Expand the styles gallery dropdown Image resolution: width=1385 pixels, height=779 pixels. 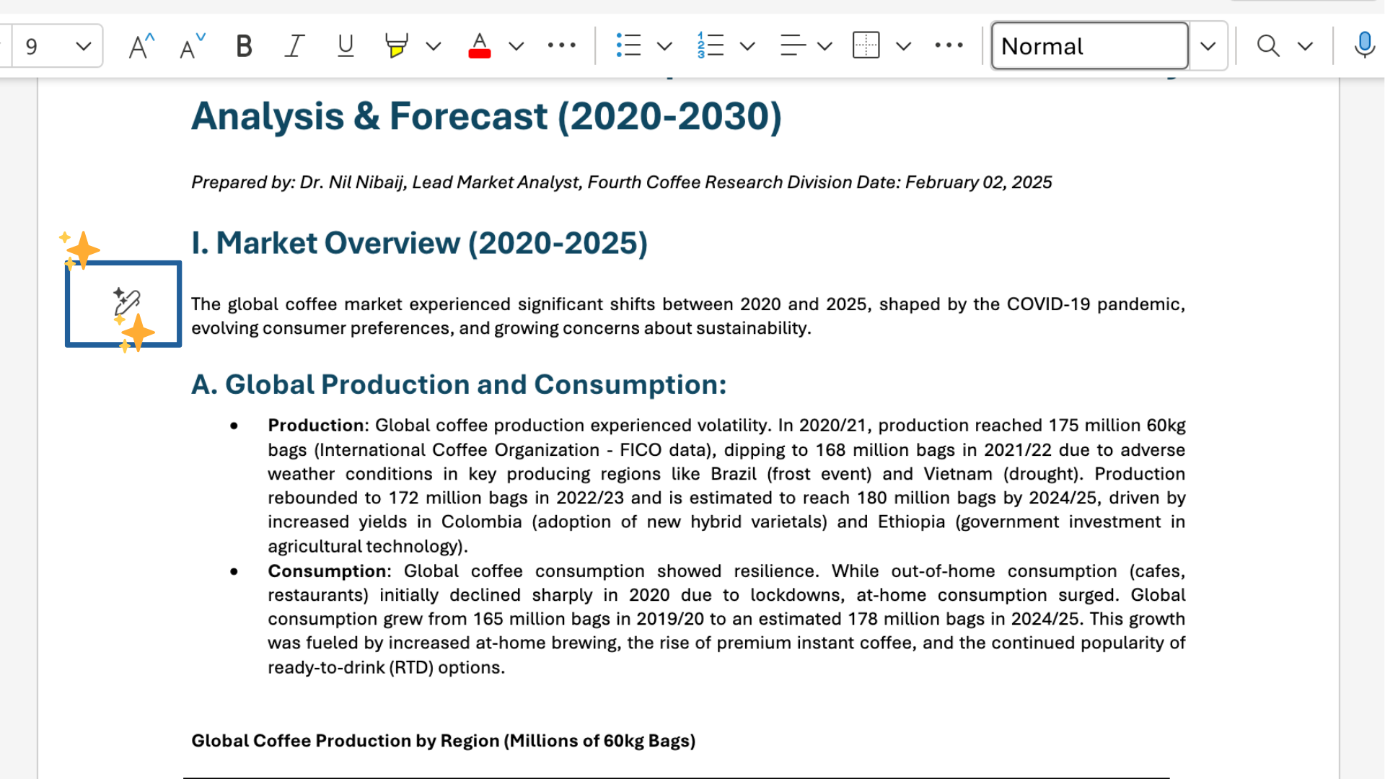pos(1208,46)
